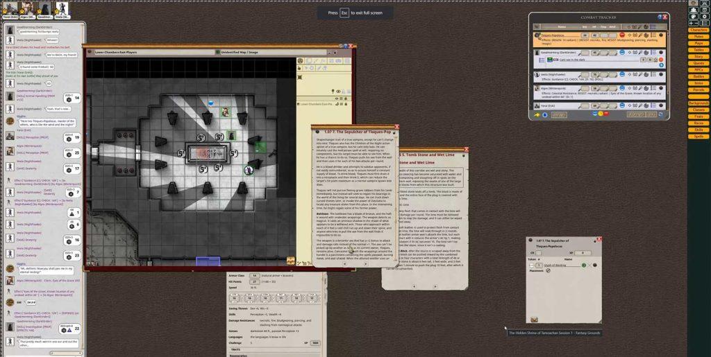This screenshot has height=357, width=711.
Task: Open the Notes sidebar button
Action: (699, 37)
